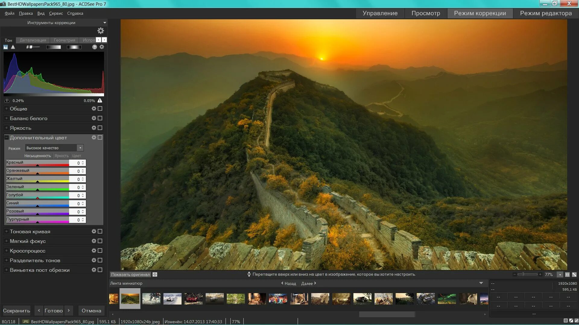
Task: Open settings gear for Яркость group
Action: pyautogui.click(x=94, y=128)
